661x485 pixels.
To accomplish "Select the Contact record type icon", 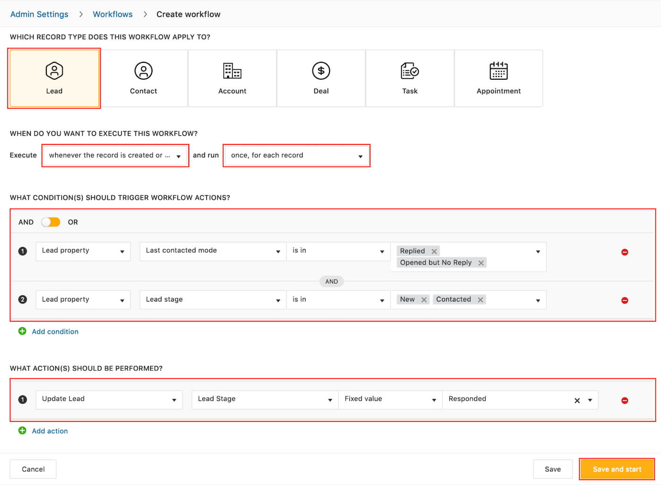I will (x=143, y=71).
